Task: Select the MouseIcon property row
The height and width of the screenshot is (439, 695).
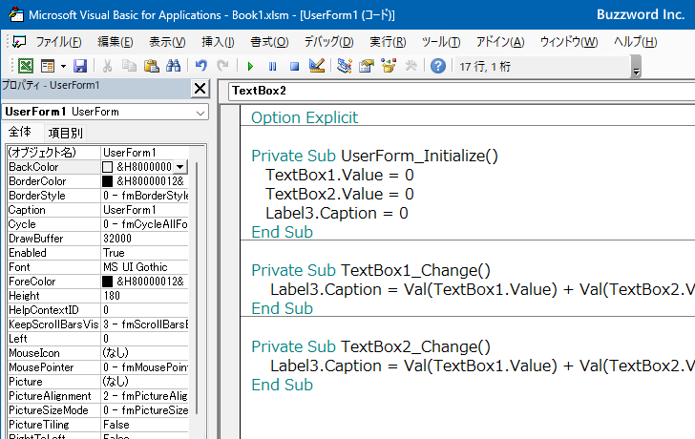Action: click(x=98, y=353)
